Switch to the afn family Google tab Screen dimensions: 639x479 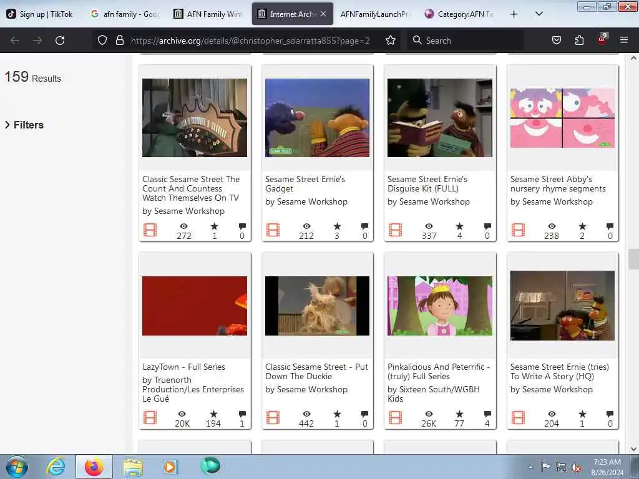(125, 14)
